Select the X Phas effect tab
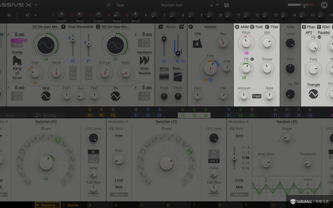The width and height of the screenshot is (333, 208). (x=309, y=27)
